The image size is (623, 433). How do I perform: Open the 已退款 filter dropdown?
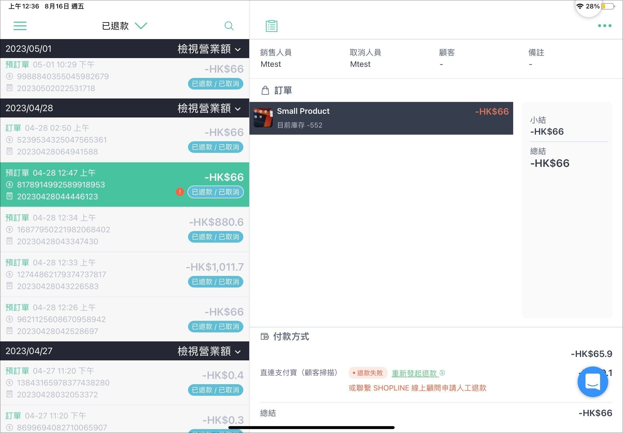point(124,26)
